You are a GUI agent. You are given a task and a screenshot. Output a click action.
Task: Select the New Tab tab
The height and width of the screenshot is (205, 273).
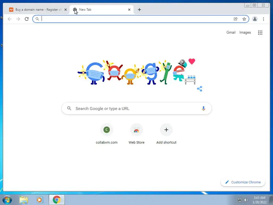[x=102, y=10]
